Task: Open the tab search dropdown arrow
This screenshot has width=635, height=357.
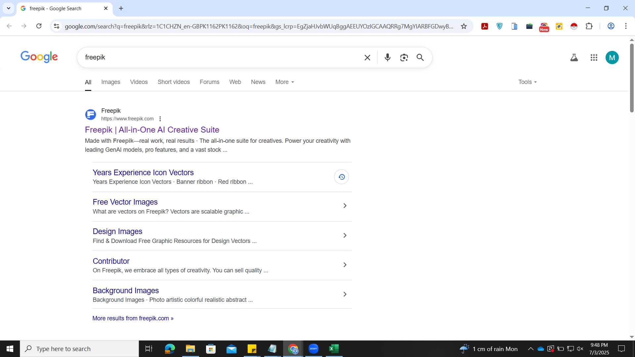Action: pos(9,8)
